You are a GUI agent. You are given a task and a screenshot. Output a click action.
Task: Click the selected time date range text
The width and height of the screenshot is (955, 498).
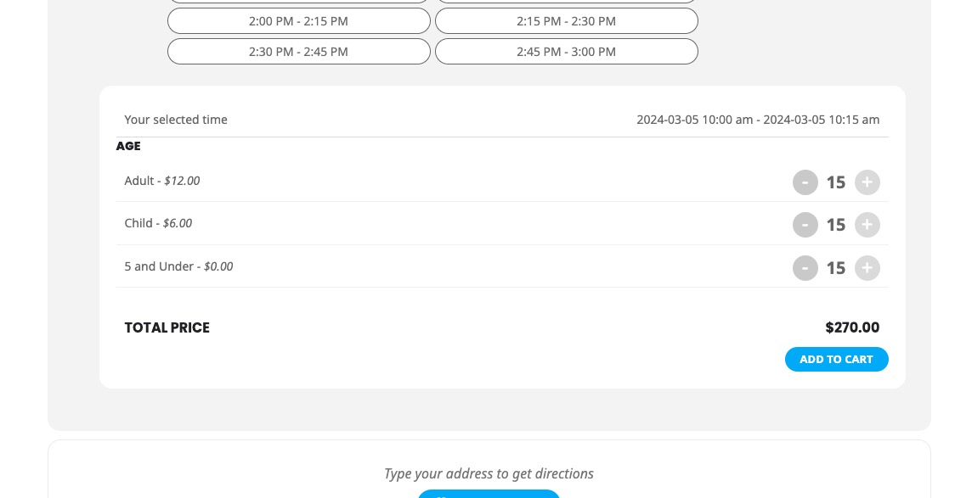758,120
